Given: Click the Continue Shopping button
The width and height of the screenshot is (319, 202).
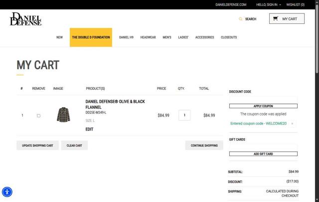Looking at the screenshot, I should 204,146.
